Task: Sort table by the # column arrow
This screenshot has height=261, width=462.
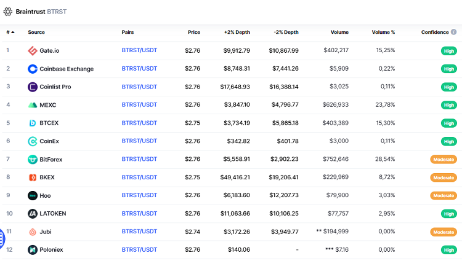Action: (x=12, y=33)
